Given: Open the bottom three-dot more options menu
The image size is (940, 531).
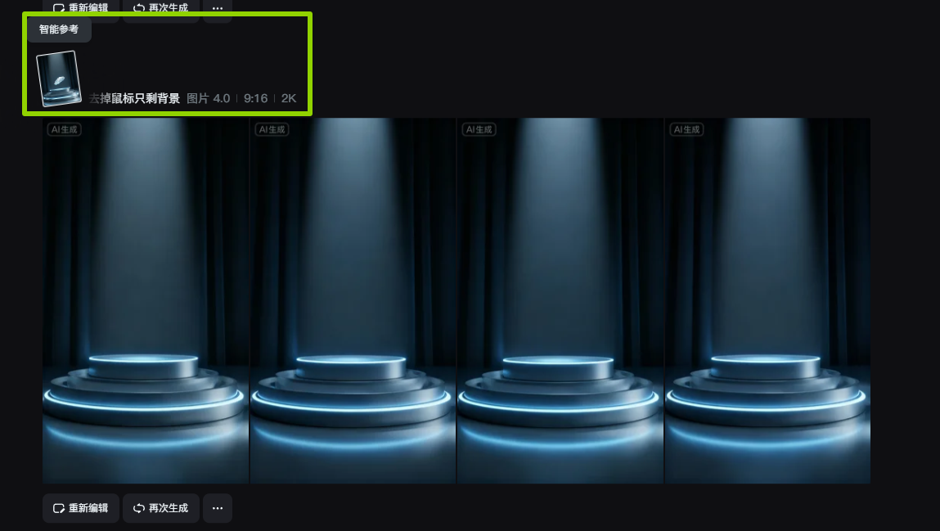Looking at the screenshot, I should pos(217,508).
